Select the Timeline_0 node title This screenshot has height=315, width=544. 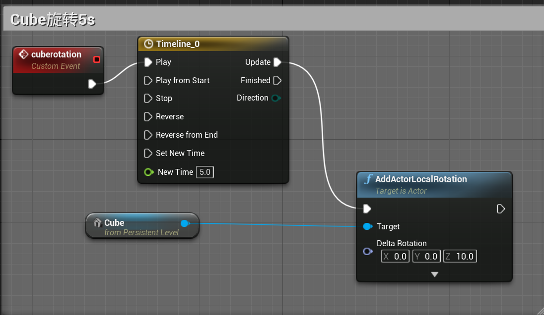[x=178, y=44]
